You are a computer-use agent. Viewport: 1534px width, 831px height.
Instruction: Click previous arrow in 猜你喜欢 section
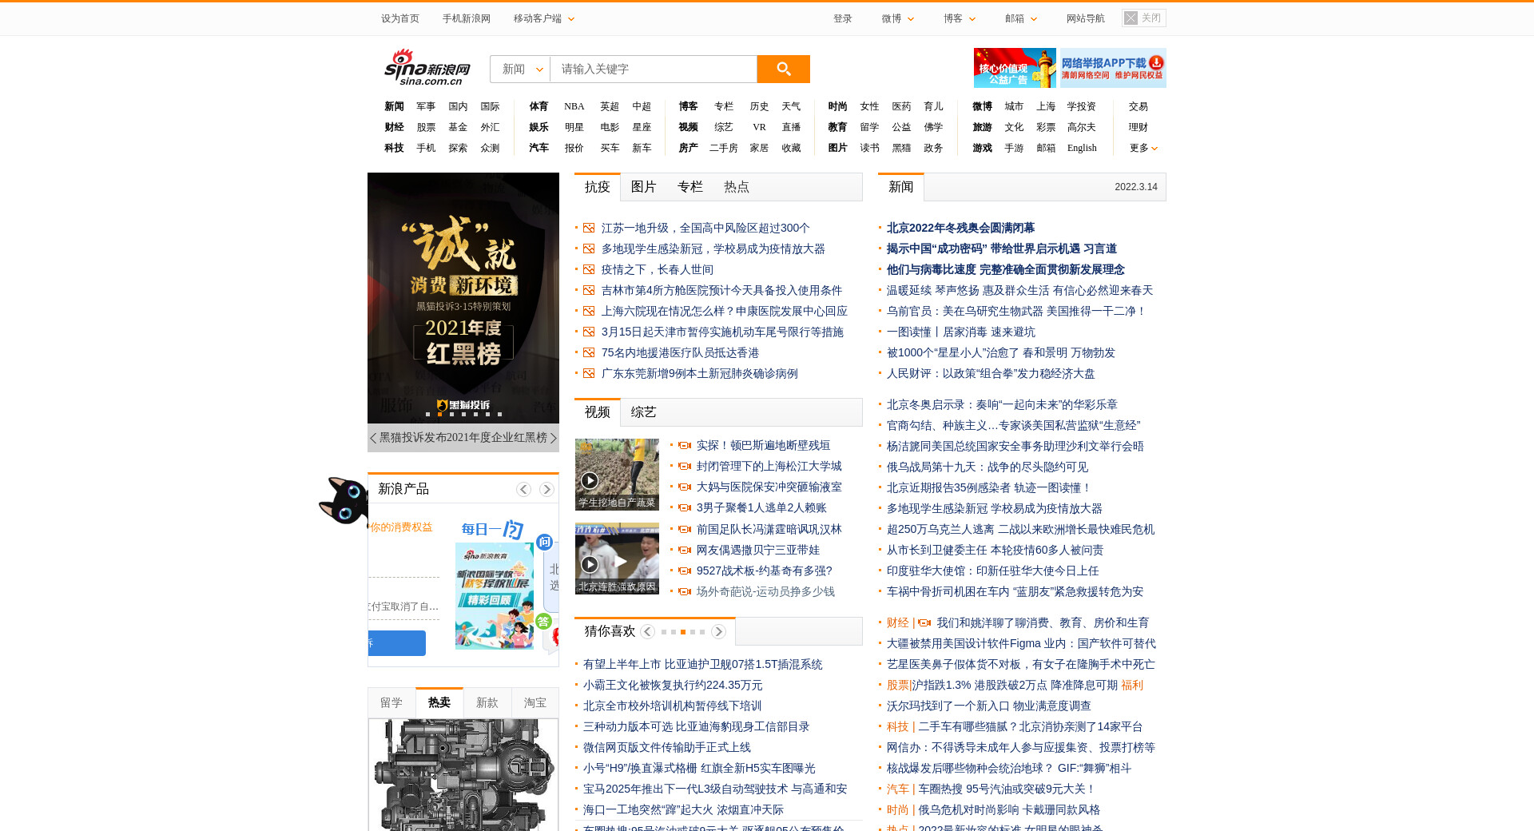coord(647,631)
